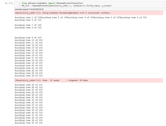
Task: Click the RF_Clf RandomForestClassifier fit code line
Action: click(x=67, y=6)
